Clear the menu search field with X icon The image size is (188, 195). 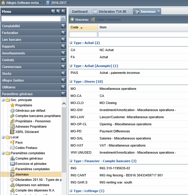[x=63, y=19]
